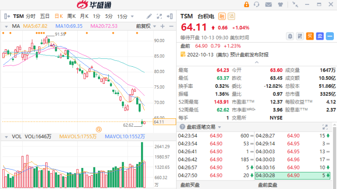
Task: Collapse the quote details chevron
Action: 257,62
